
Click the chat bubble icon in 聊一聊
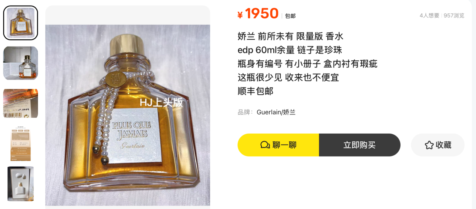265,145
